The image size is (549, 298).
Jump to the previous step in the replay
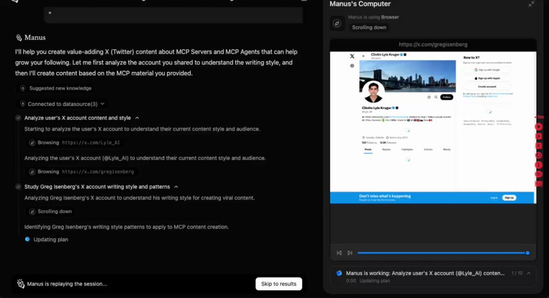coord(339,253)
